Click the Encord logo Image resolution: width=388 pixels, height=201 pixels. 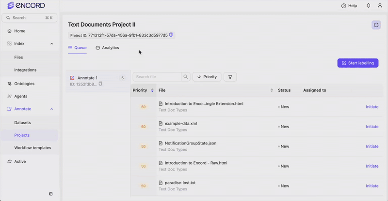(26, 5)
